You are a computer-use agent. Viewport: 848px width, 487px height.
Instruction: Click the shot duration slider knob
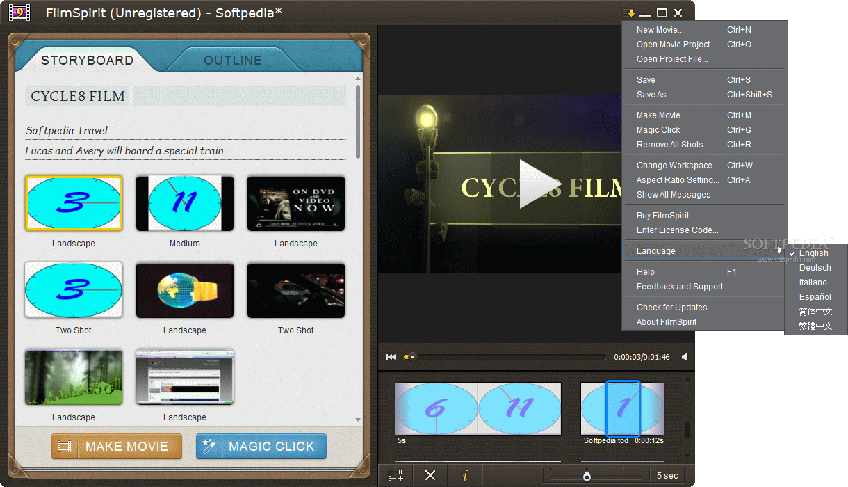point(587,477)
